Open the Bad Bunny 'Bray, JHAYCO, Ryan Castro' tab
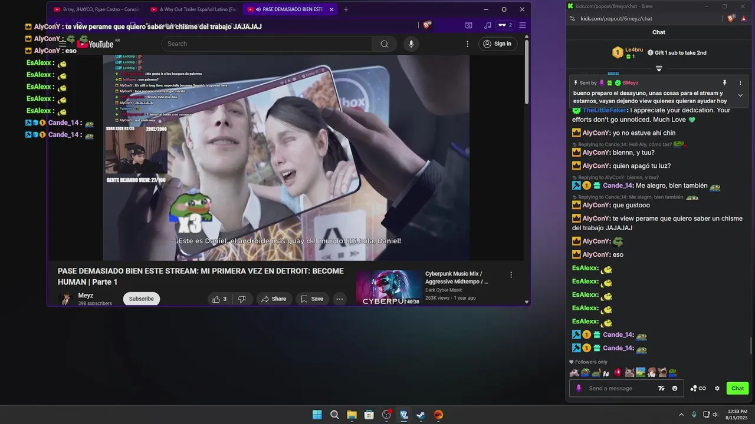Screen dimensions: 755x424 [96, 9]
